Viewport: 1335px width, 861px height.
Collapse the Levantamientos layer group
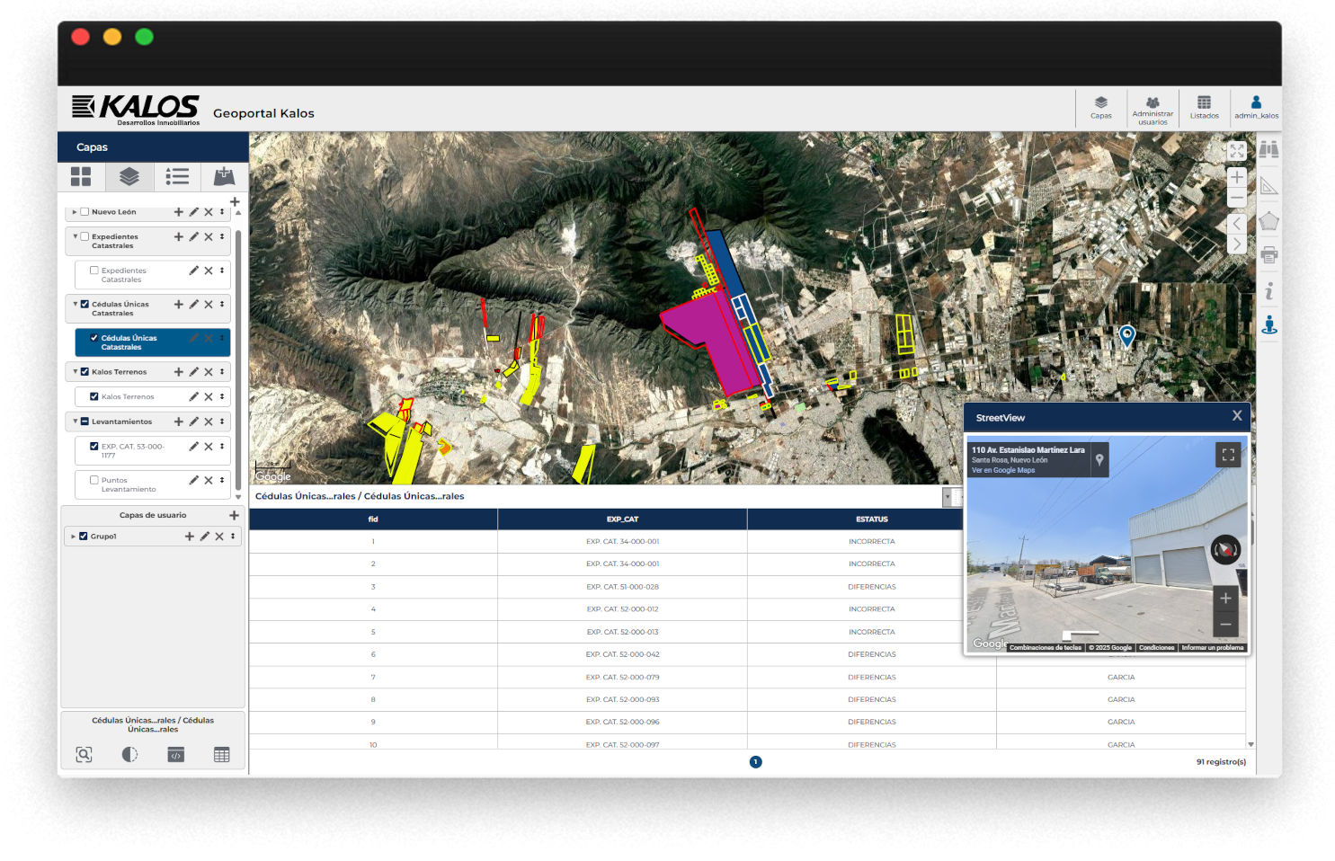click(75, 421)
